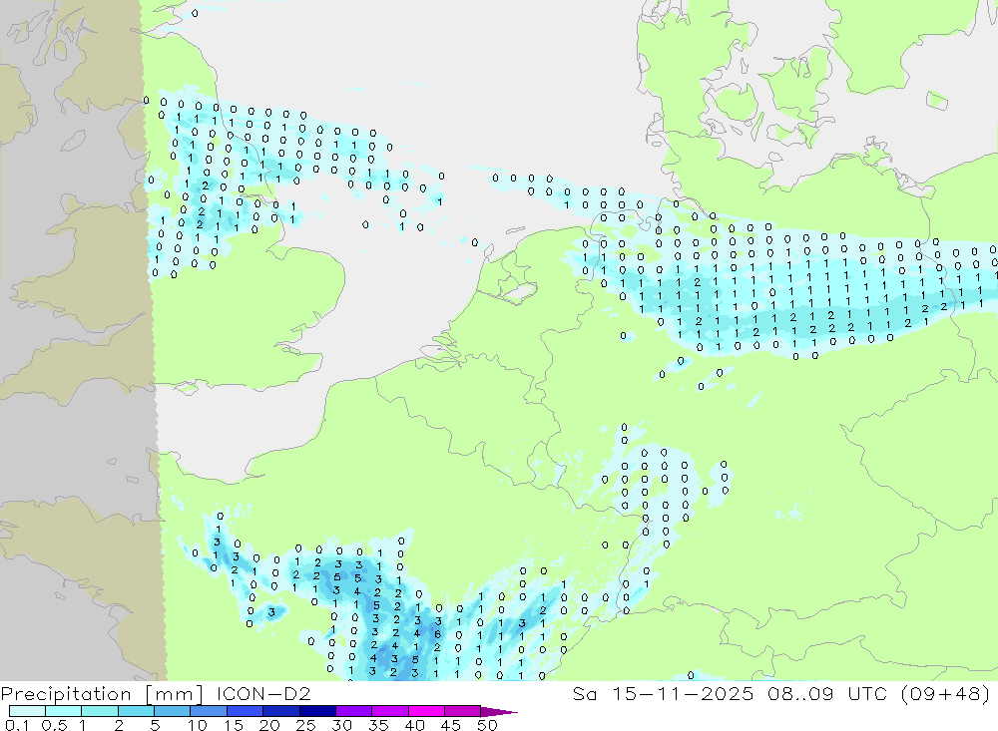The width and height of the screenshot is (998, 731).
Task: Click the "50" legend label
Action: click(487, 725)
